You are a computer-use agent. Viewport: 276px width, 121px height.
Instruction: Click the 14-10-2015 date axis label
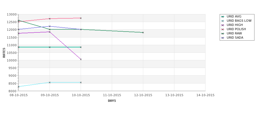(x=206, y=95)
